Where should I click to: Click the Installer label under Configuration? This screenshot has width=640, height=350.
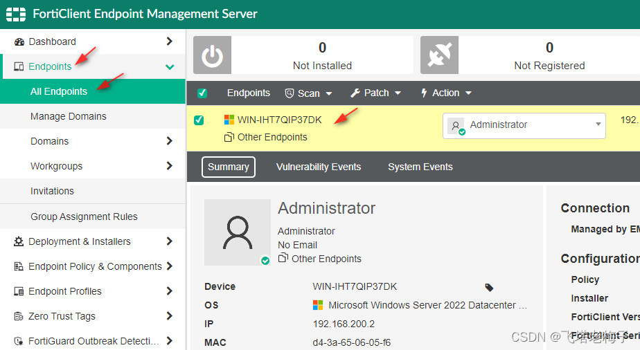point(589,298)
